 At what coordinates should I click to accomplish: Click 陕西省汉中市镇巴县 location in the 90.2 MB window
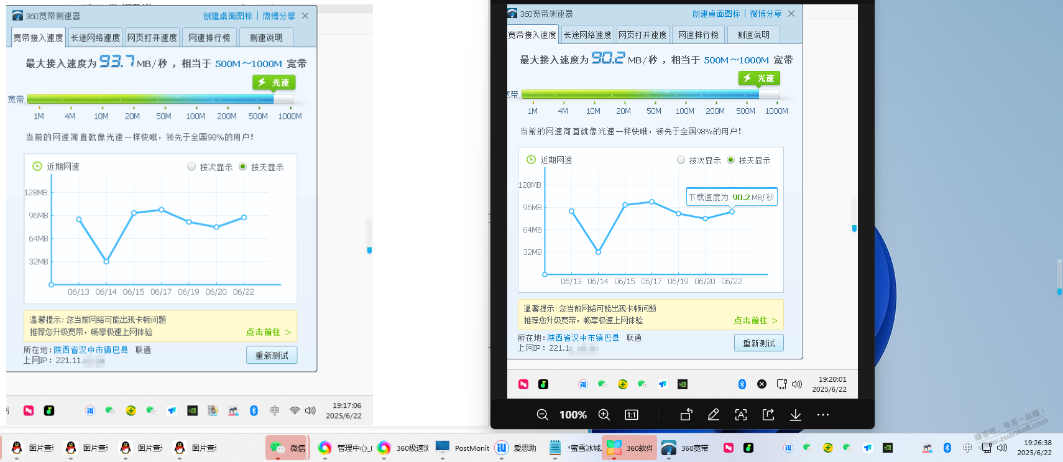click(583, 338)
